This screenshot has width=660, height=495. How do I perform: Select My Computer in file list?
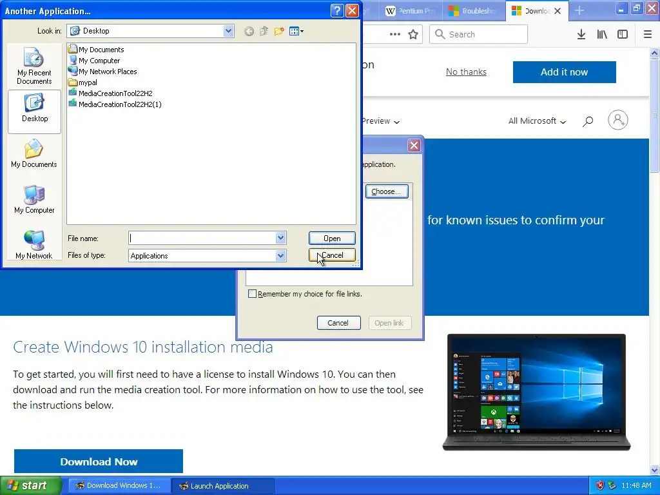pyautogui.click(x=94, y=61)
